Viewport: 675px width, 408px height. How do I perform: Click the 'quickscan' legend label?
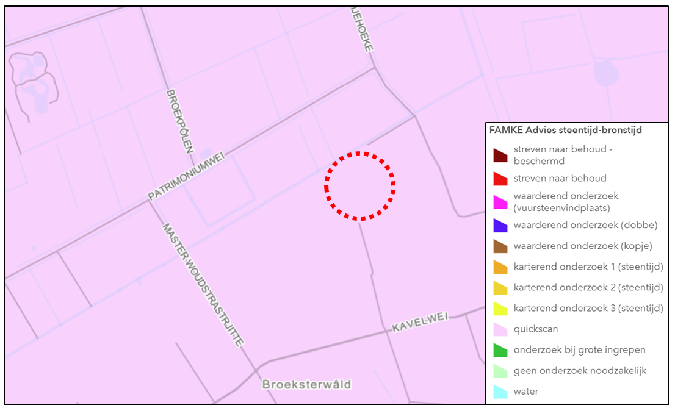click(536, 329)
